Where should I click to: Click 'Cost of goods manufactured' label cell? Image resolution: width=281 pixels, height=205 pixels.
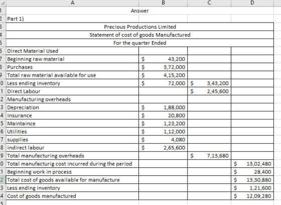point(72,196)
